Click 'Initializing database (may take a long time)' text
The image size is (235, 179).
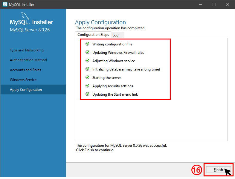point(126,69)
